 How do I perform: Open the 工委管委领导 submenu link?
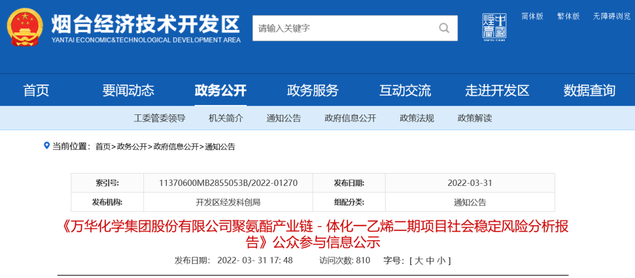pos(159,118)
